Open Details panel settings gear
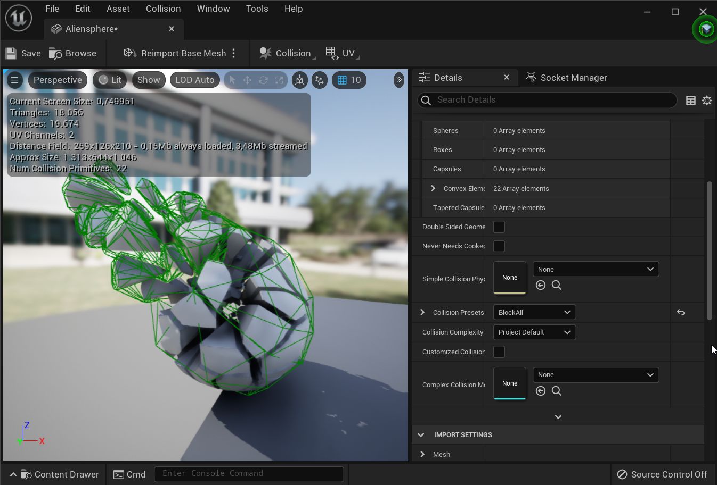Image resolution: width=717 pixels, height=485 pixels. (x=707, y=101)
